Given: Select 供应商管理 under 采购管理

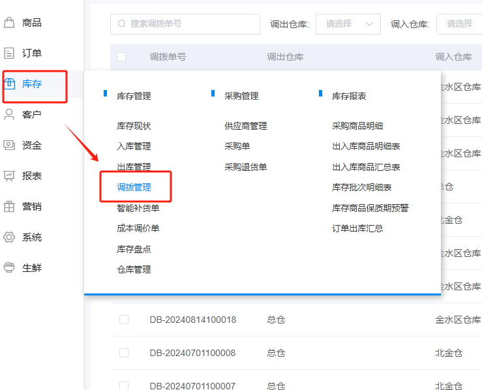Looking at the screenshot, I should (245, 126).
